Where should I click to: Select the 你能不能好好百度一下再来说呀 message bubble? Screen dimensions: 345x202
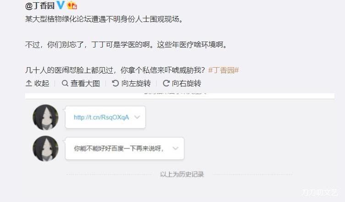click(x=125, y=149)
